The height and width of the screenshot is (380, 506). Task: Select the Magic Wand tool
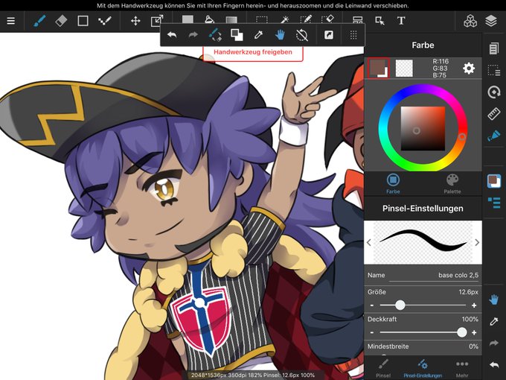tap(284, 19)
